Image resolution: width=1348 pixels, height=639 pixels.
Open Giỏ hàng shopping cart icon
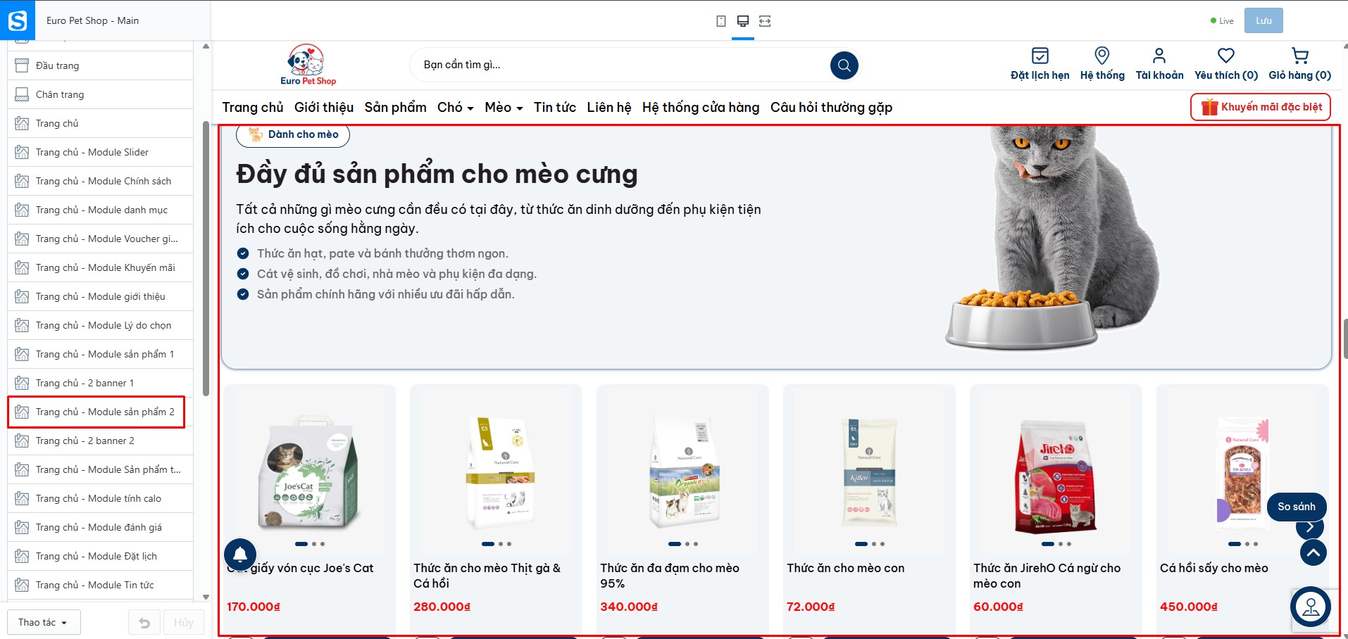1300,56
